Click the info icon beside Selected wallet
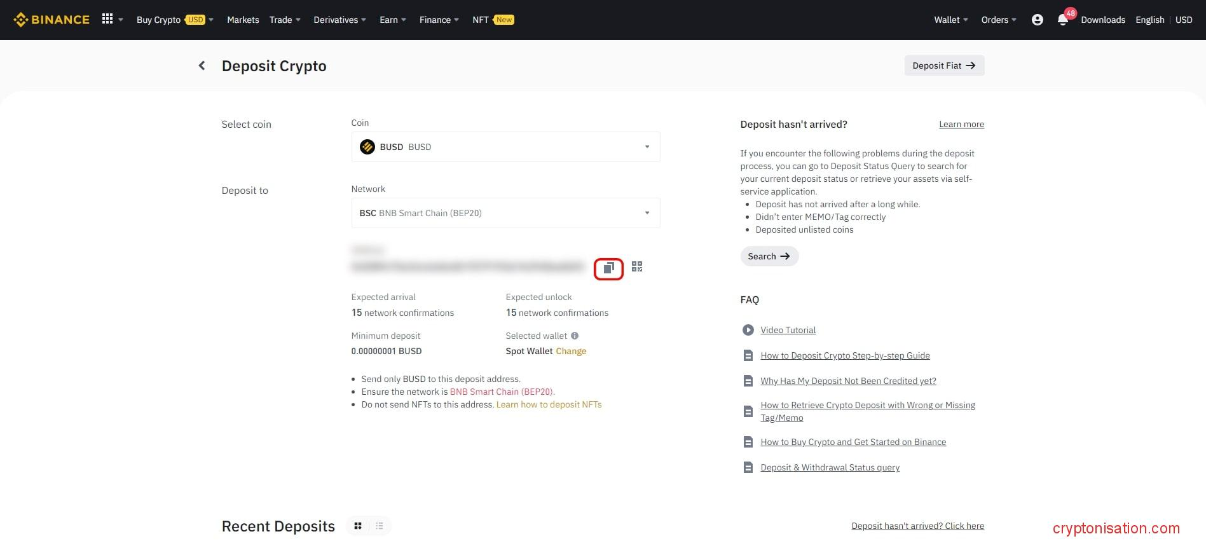1206x548 pixels. pyautogui.click(x=575, y=336)
